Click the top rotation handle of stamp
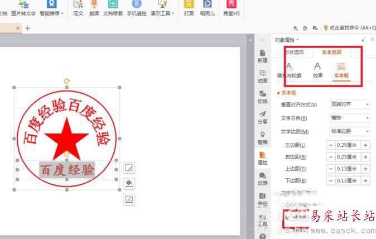Screen dimensions: 376x239 tap(66, 82)
